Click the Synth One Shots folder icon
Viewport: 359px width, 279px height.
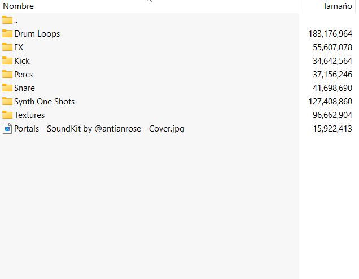pos(7,102)
